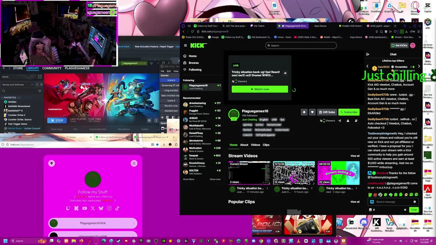Select the Clips channel tab
This screenshot has width=436, height=245.
(x=266, y=145)
